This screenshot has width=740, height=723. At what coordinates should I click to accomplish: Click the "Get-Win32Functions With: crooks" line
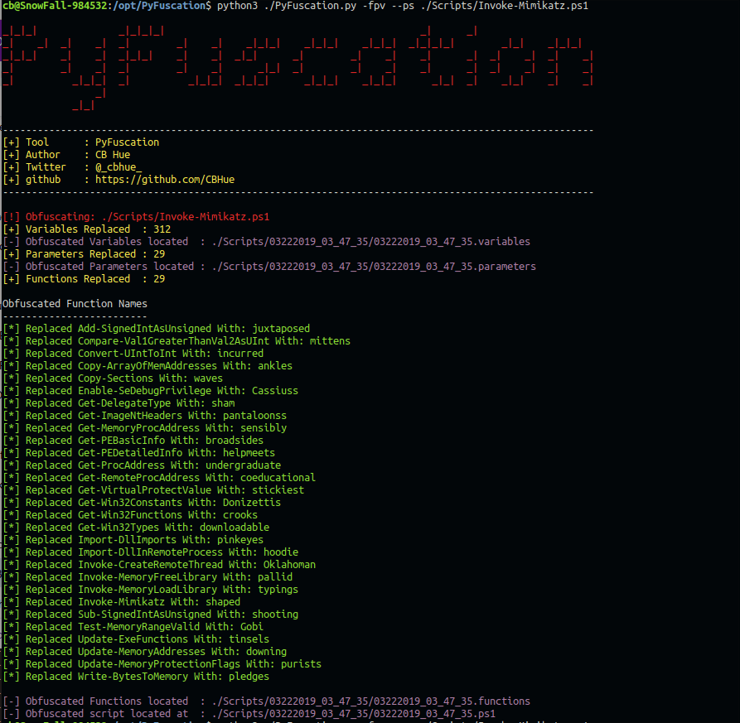(130, 515)
